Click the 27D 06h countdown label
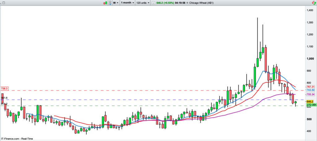This screenshot has width=317, height=141. (310, 105)
